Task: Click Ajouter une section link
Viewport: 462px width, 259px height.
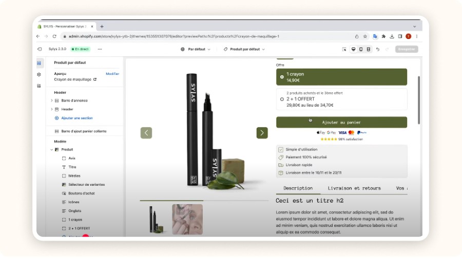Action: click(77, 118)
